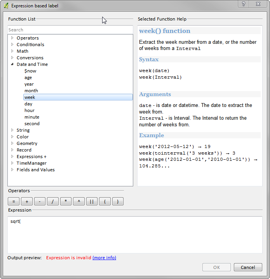Expand the Geometry function group

(12, 143)
